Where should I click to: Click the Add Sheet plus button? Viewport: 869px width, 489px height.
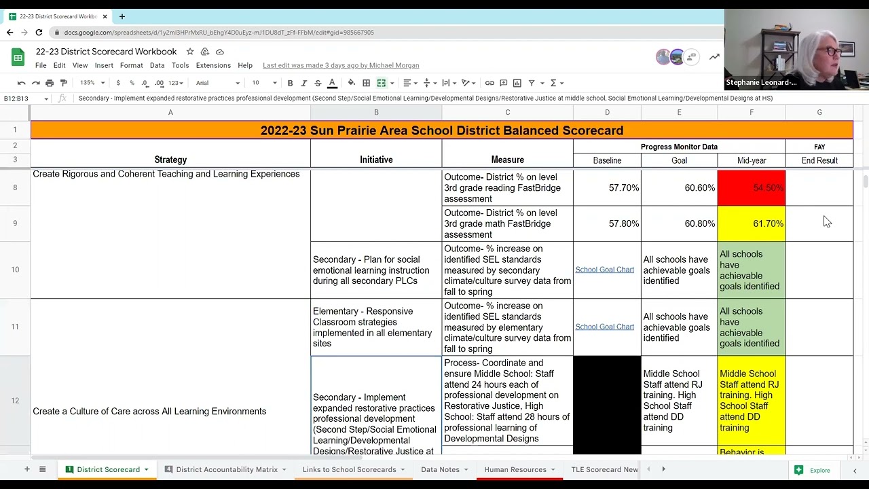pos(27,469)
